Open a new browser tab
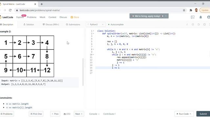Image resolution: width=210 pixels, height=118 pixels. click(42, 4)
